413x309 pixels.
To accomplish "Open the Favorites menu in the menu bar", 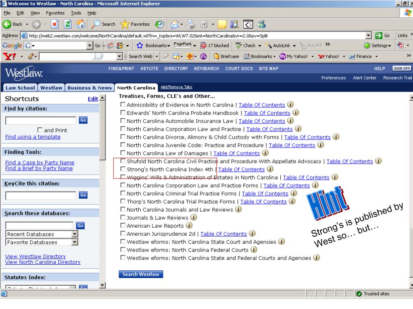I will (55, 13).
